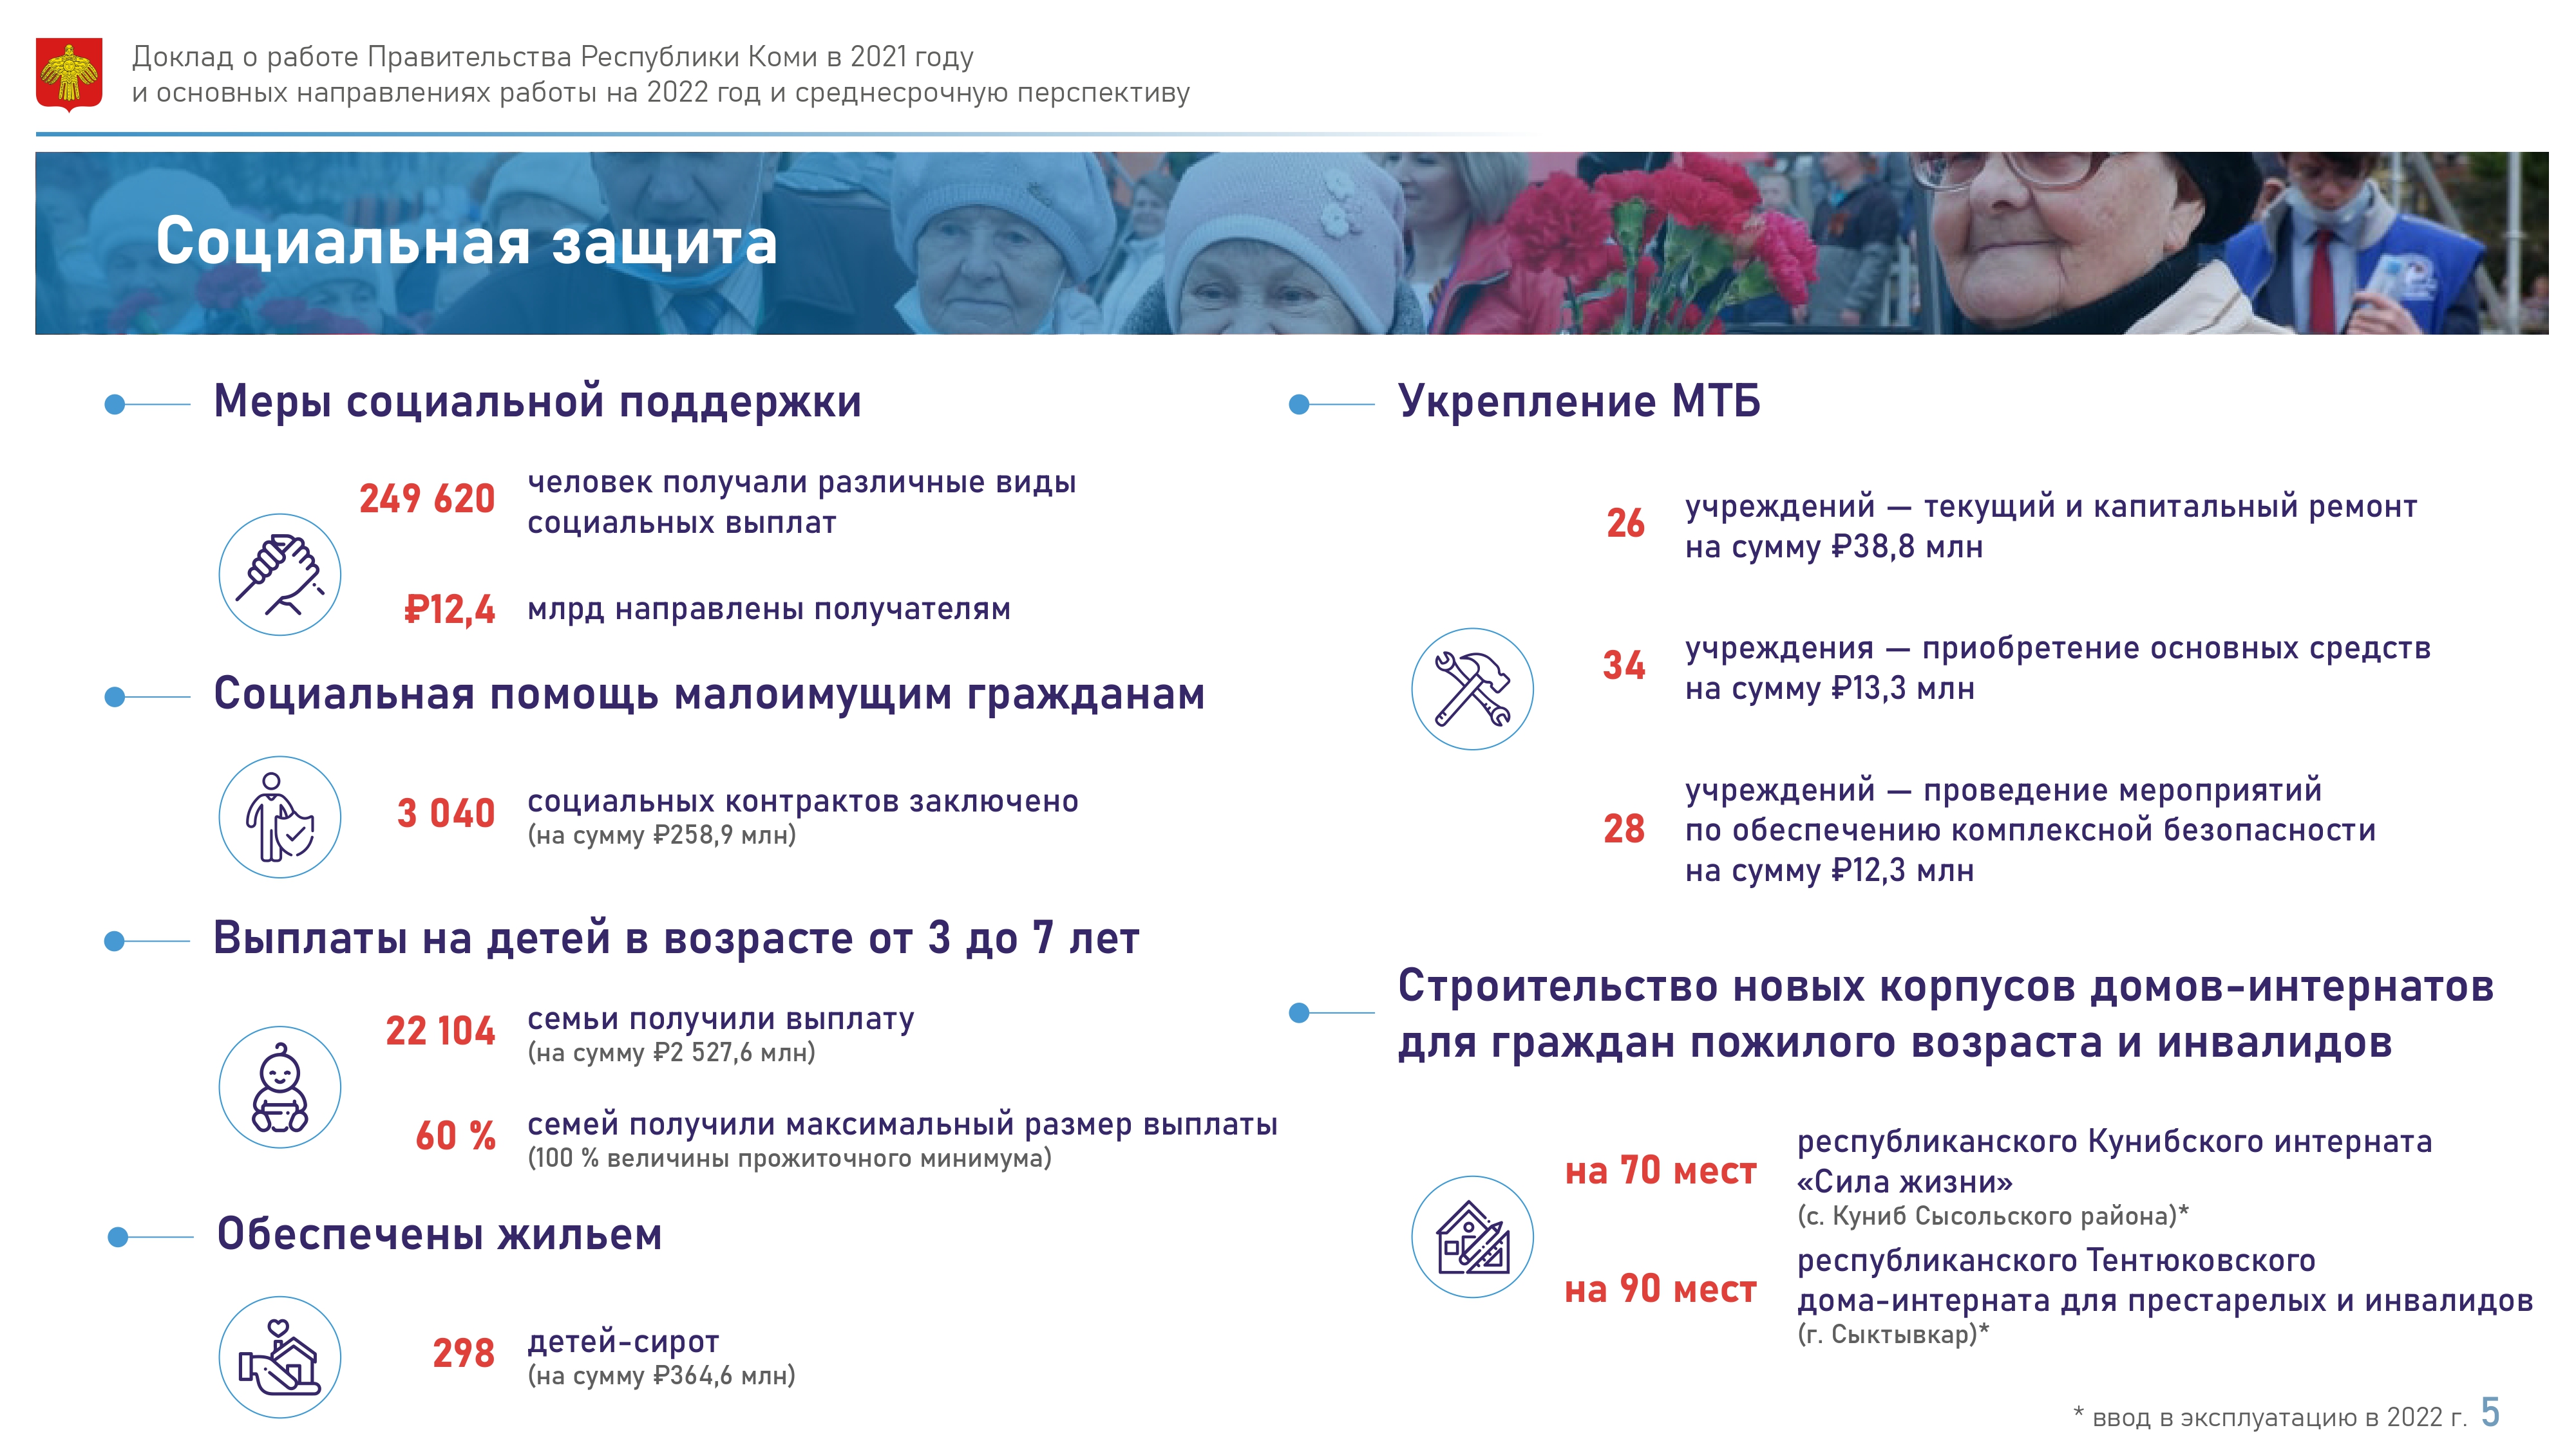Click the heading Выплаты на детей
This screenshot has width=2576, height=1448.
point(676,938)
